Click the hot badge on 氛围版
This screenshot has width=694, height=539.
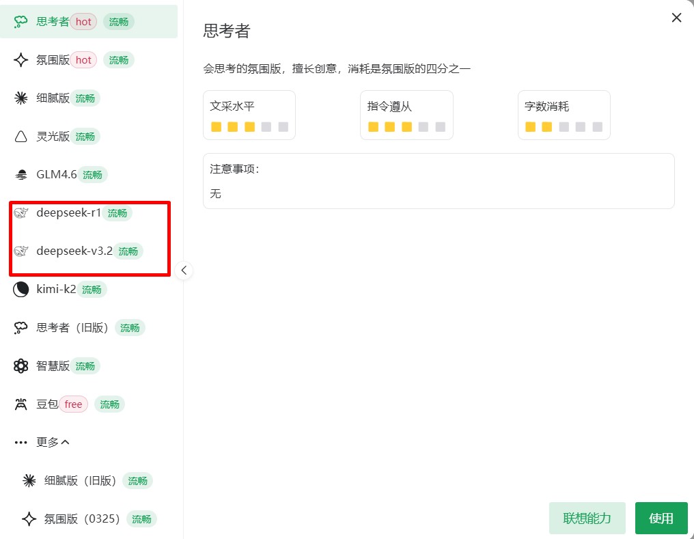(x=83, y=59)
